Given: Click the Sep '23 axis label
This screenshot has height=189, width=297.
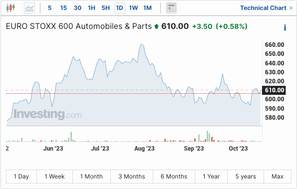Looking at the screenshot, I should (194, 149).
